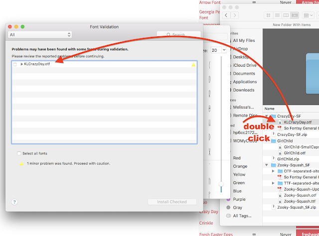Screen dimensions: 319x236
Task: Open Finder arrange-by dropdown
Action: [308, 15]
